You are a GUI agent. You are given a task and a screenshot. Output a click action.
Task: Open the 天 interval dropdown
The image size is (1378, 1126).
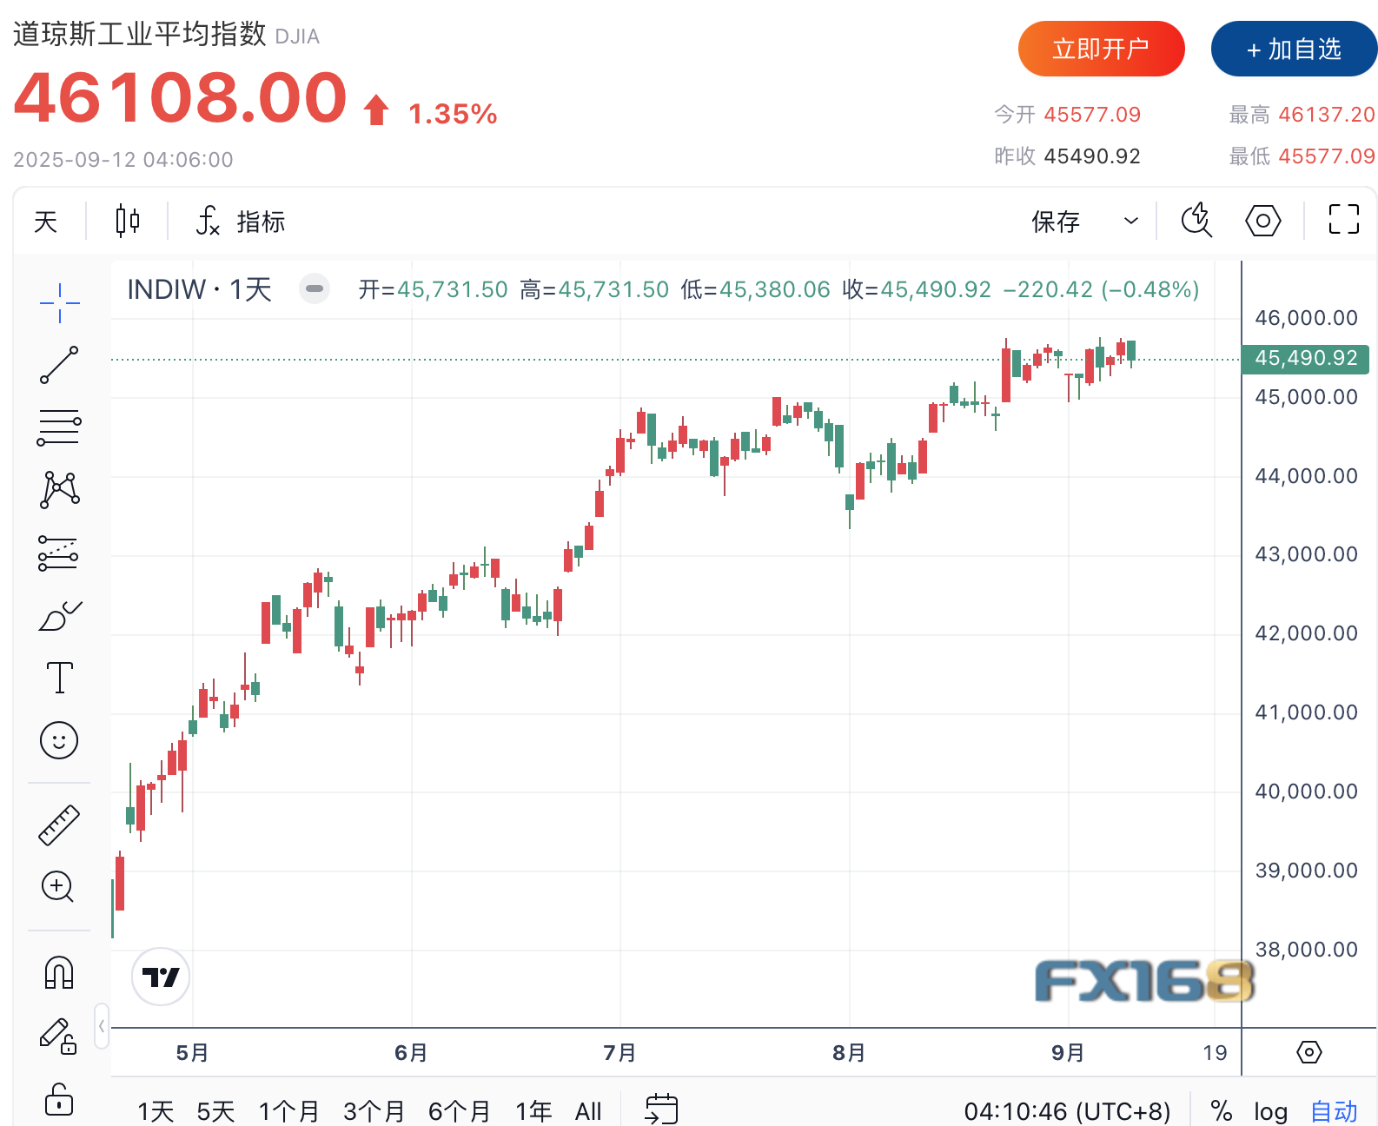[46, 222]
